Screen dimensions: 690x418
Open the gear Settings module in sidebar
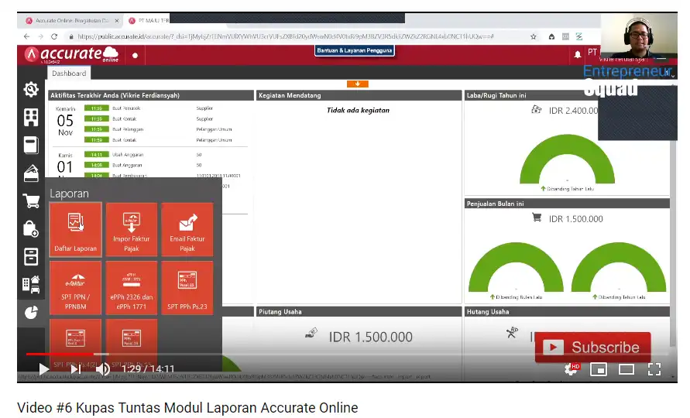click(31, 89)
